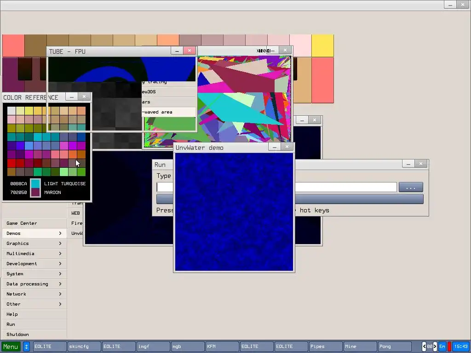Choose Shutdown from the main menu
Viewport: 471px width, 353px height.
point(34,335)
